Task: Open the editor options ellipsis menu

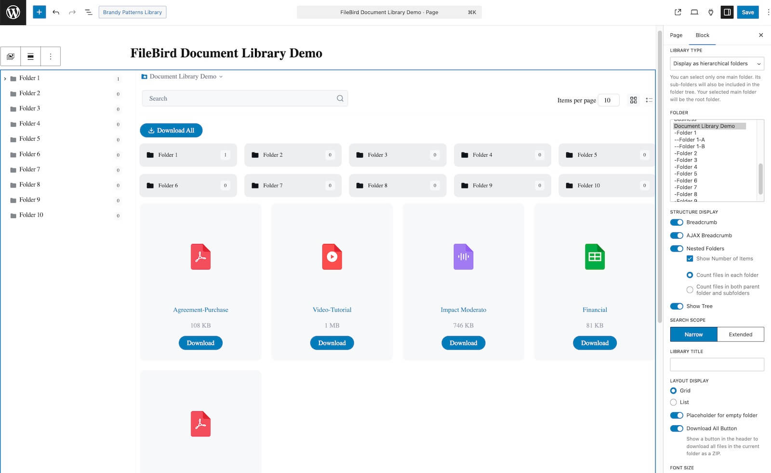Action: [x=768, y=12]
